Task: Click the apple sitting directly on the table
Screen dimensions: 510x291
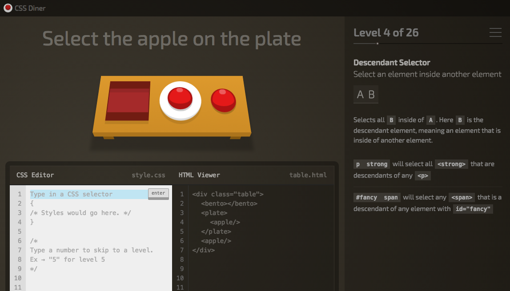Action: pyautogui.click(x=223, y=100)
